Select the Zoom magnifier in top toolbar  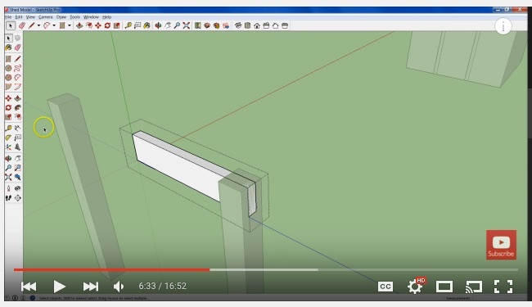click(x=177, y=25)
